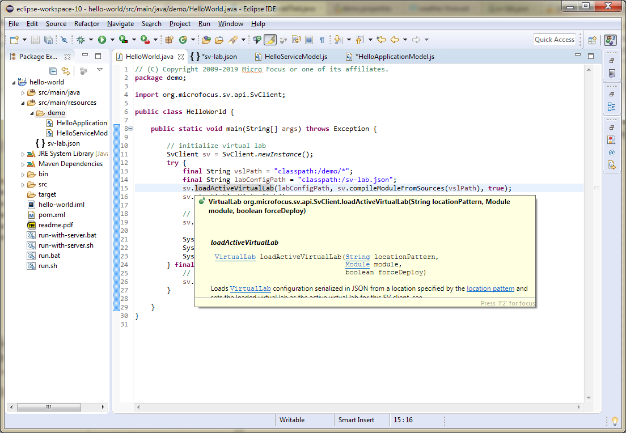Open the VirtualLab link in Javadoc popup
The image size is (626, 433).
coord(235,257)
